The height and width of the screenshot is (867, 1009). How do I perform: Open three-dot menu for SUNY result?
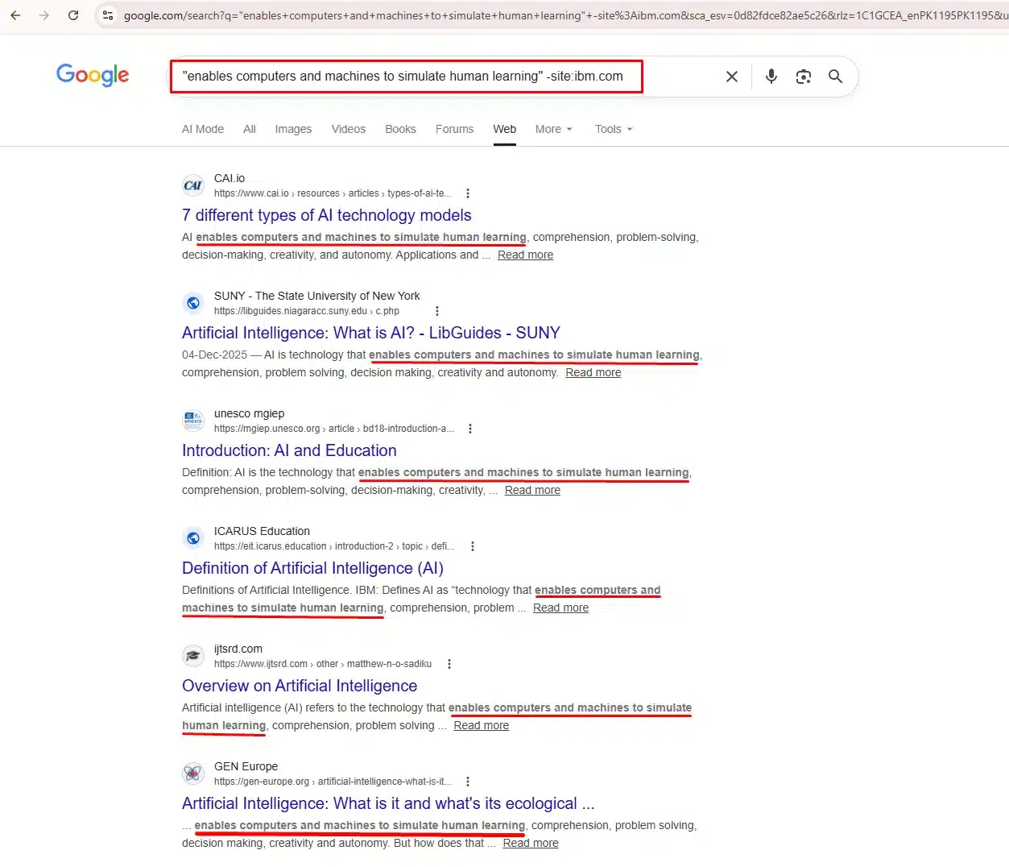(x=437, y=311)
